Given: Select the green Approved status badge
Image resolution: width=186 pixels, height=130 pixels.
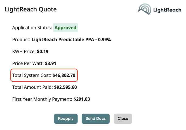Looking at the screenshot, I should pyautogui.click(x=65, y=28).
